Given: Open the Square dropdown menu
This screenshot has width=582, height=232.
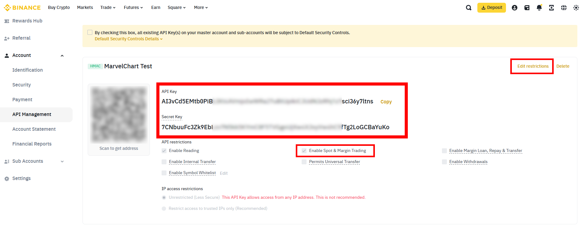Looking at the screenshot, I should tap(177, 7).
